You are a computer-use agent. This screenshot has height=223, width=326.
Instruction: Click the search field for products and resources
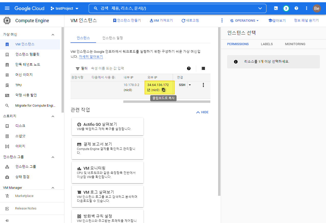(x=177, y=8)
